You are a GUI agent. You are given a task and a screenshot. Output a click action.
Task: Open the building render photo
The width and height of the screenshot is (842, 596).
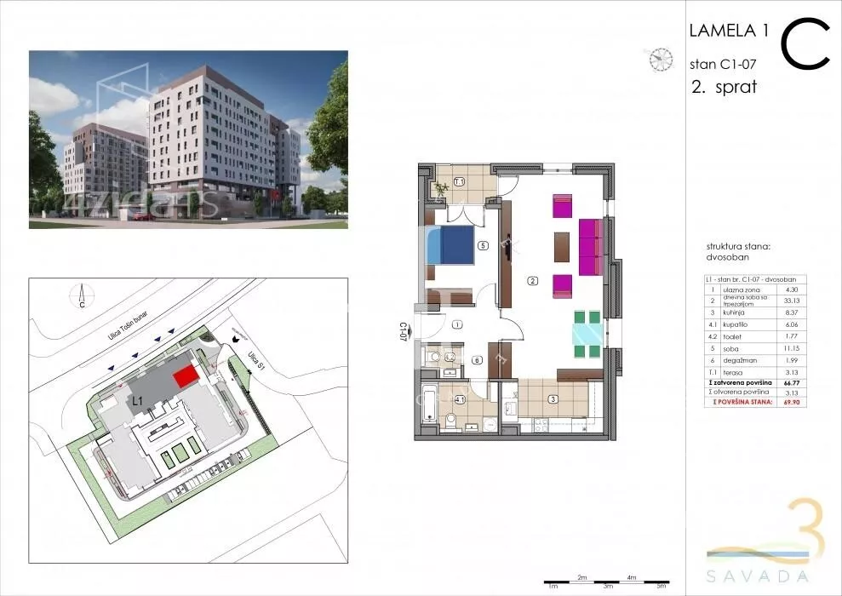188,140
